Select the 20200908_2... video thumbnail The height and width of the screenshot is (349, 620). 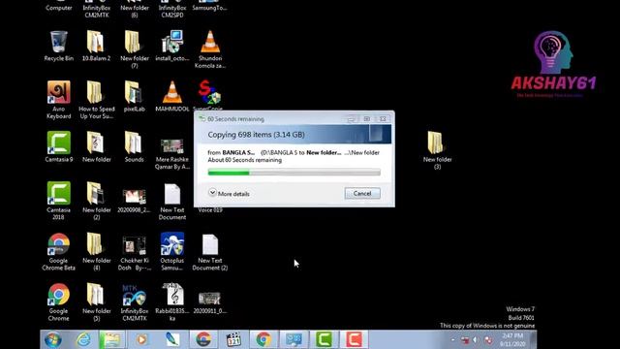(x=134, y=201)
